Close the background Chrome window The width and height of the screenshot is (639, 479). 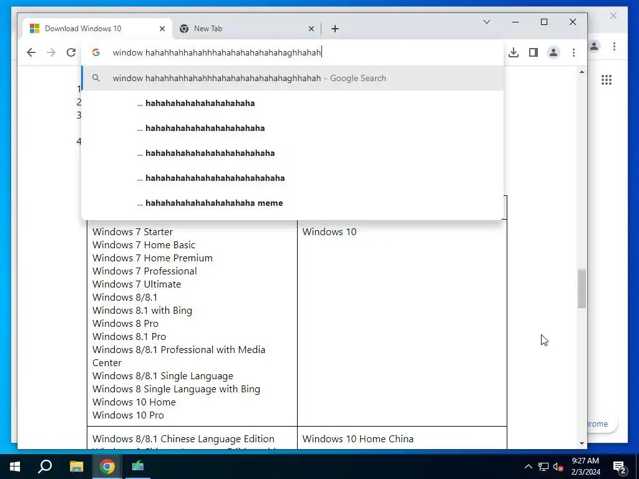point(613,16)
